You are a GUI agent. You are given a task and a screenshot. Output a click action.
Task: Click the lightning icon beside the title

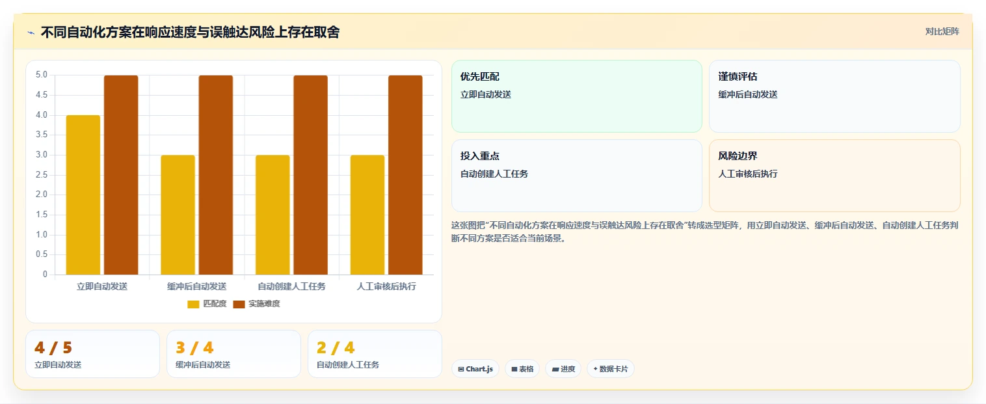coord(31,33)
